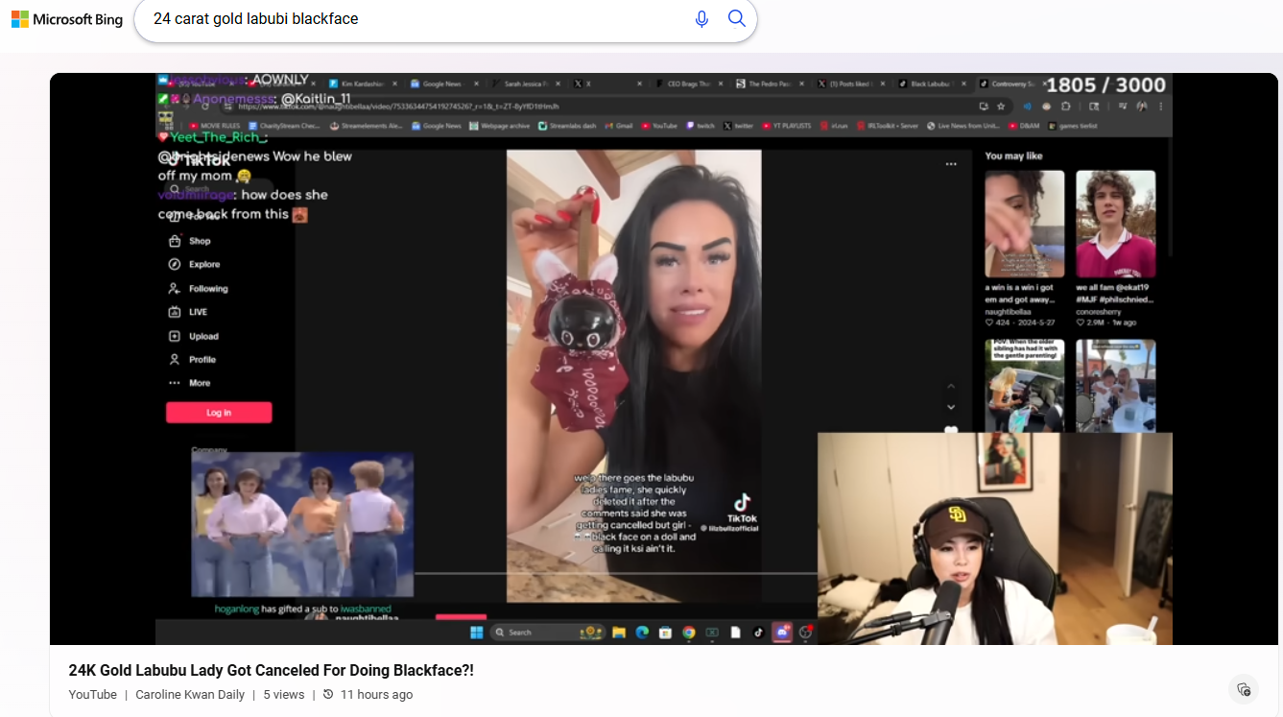Click the Discord icon in recorded taskbar
The height and width of the screenshot is (717, 1283).
(782, 633)
